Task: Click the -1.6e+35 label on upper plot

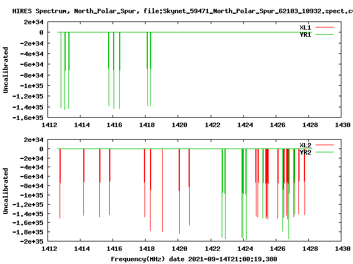Action: click(28, 118)
